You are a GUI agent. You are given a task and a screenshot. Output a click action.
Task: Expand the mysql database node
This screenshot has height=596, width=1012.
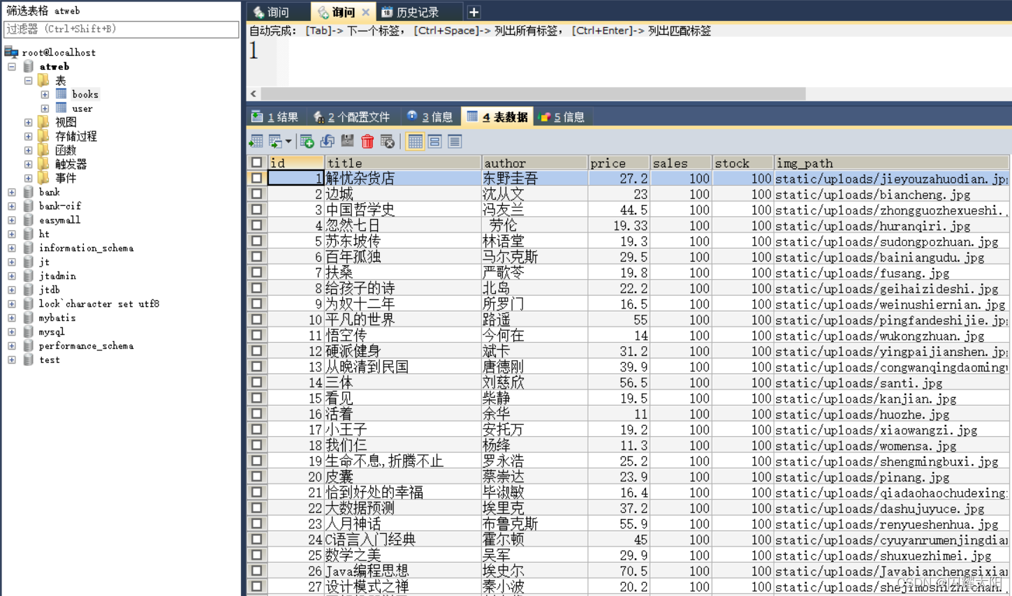point(11,331)
